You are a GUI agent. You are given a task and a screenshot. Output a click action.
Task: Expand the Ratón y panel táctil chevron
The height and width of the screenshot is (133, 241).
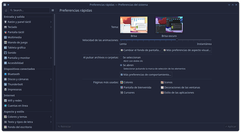click(x=51, y=22)
